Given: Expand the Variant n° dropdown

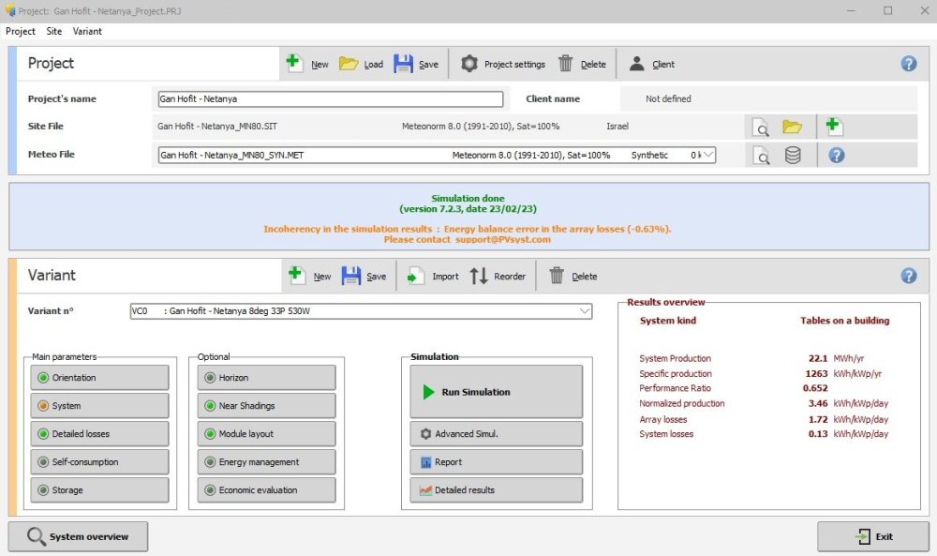Looking at the screenshot, I should 585,311.
